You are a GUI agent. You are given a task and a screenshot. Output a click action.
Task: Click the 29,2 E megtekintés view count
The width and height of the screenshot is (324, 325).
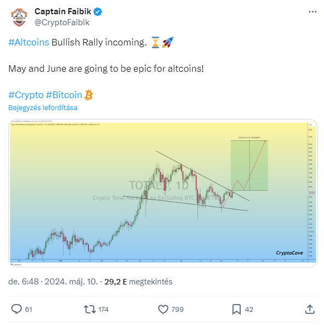pos(138,282)
